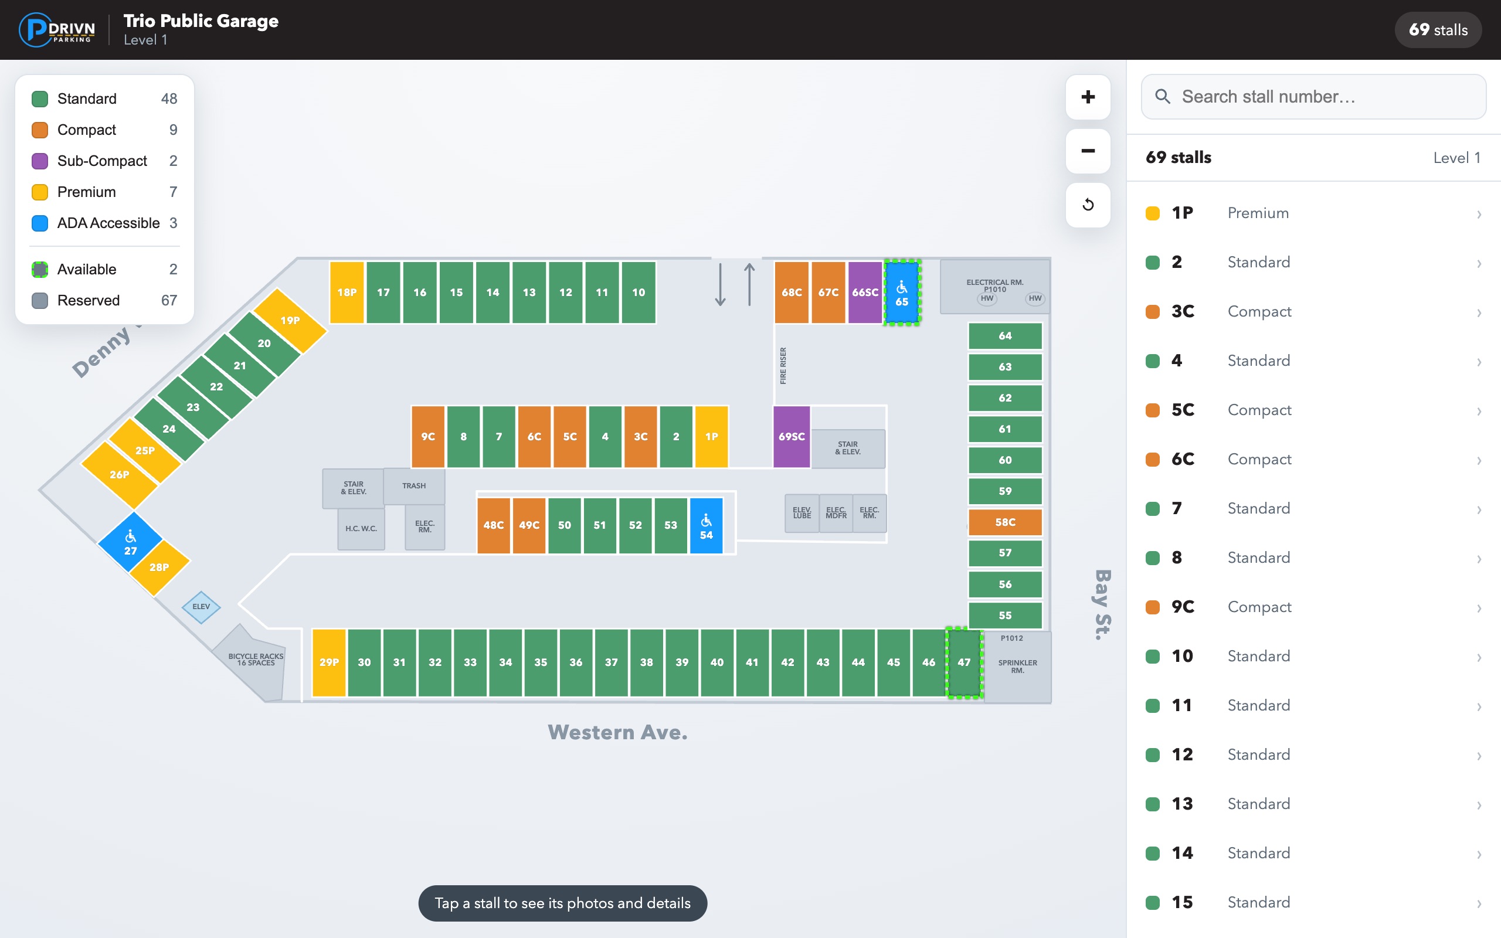Select compact stall 48C on map

click(x=494, y=525)
